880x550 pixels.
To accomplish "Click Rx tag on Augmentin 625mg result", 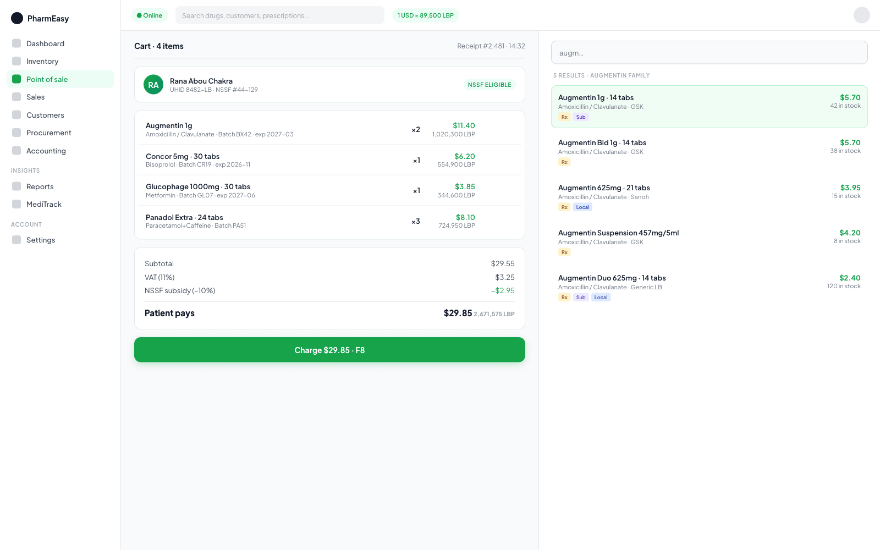I will tap(564, 207).
